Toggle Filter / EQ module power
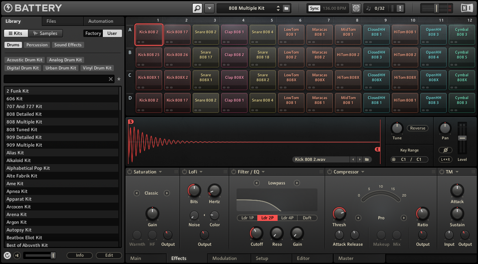The width and height of the screenshot is (478, 264). (x=233, y=172)
